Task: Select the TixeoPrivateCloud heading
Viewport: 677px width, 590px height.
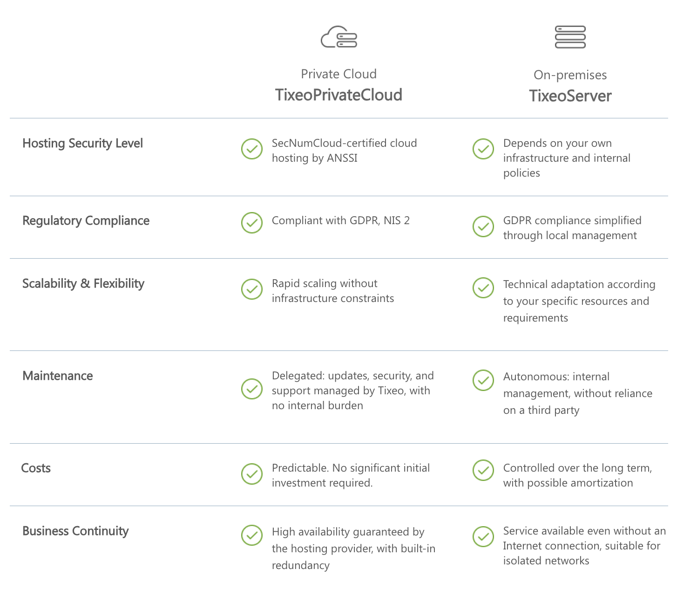Action: click(x=338, y=95)
